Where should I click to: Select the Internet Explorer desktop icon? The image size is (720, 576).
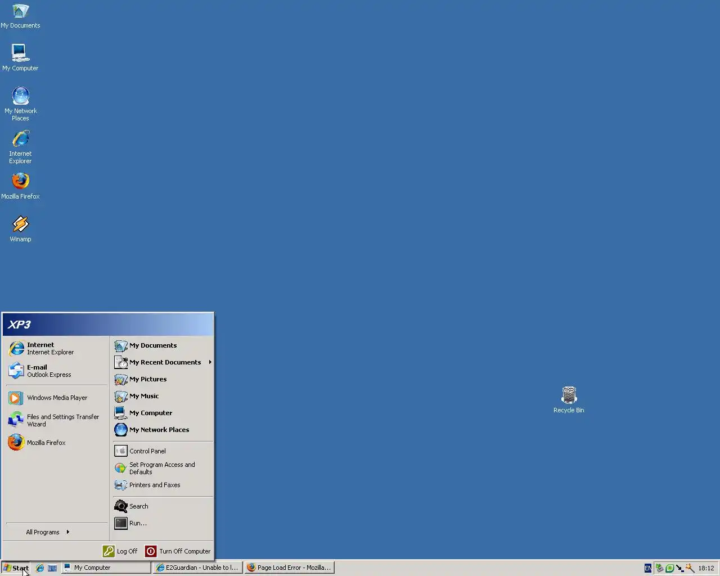[20, 146]
